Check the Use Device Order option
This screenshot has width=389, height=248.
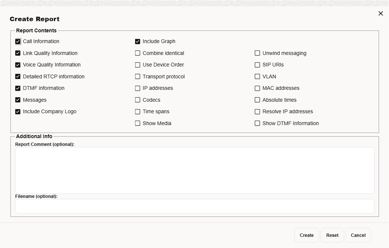coord(138,65)
